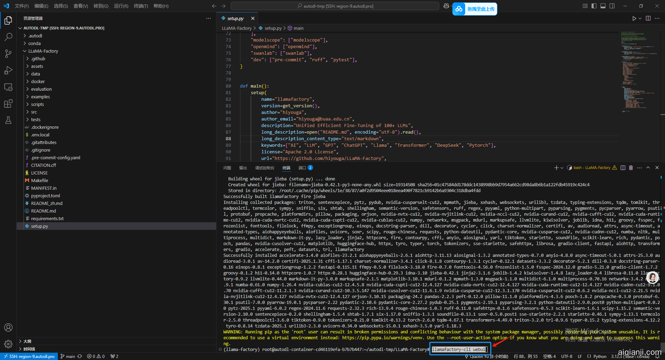
Task: Open the Search view in activity bar
Action: click(8, 37)
